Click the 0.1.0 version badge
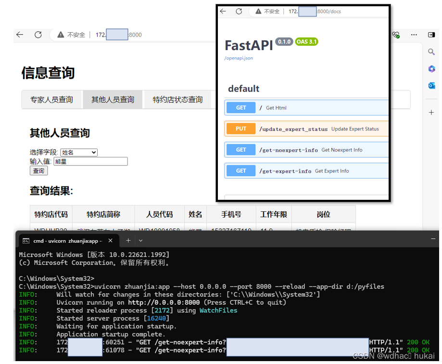442x364 pixels. (x=284, y=42)
